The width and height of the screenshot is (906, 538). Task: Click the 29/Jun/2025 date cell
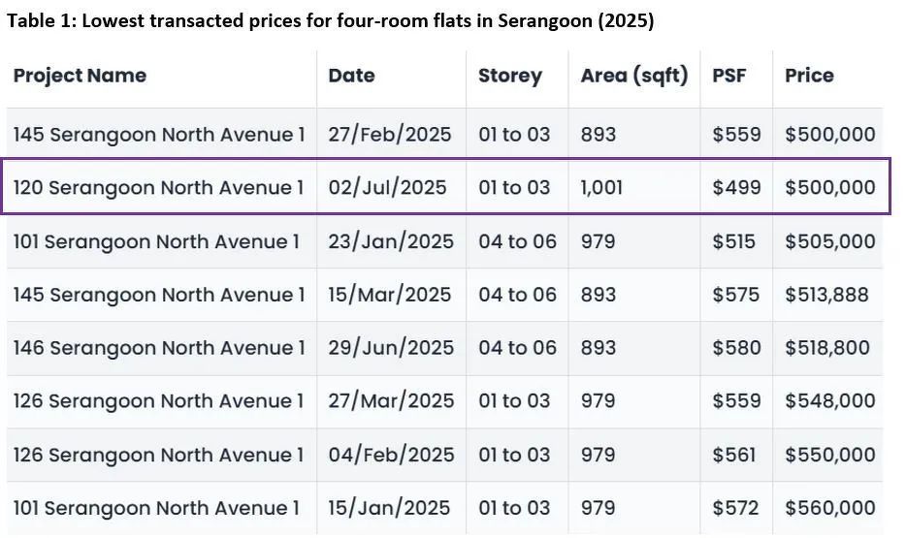coord(390,348)
